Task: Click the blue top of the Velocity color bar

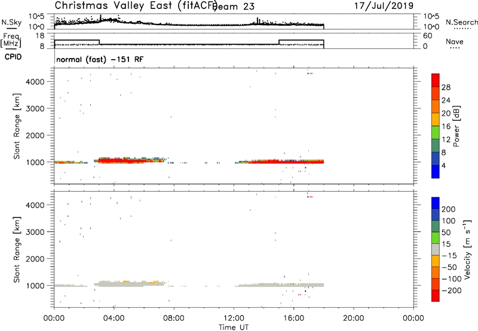Action: (x=436, y=203)
